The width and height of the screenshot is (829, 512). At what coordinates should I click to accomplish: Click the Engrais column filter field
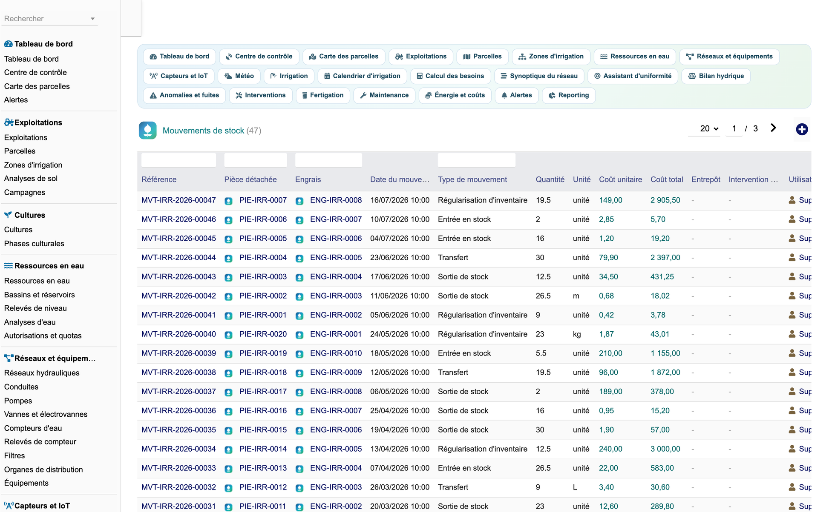point(328,160)
